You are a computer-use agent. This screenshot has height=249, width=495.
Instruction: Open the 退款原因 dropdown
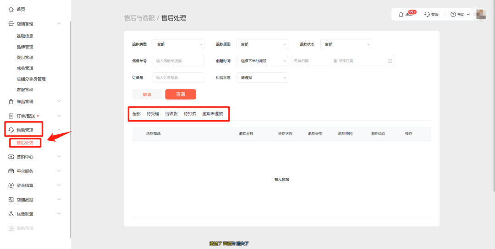(x=262, y=44)
